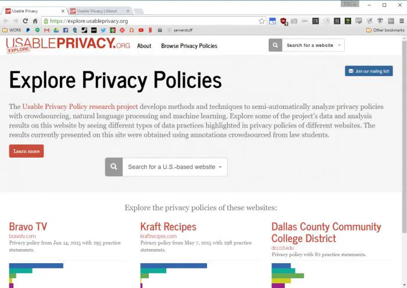Open the Chrome hamburger menu

(x=402, y=21)
